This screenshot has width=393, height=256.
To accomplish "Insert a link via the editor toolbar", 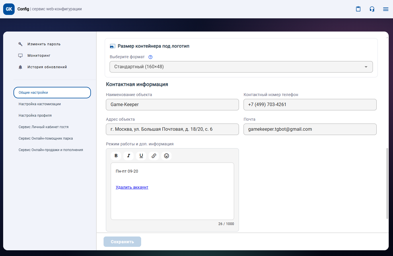I will coord(154,156).
